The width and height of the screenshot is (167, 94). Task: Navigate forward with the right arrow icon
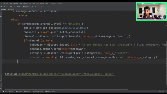coord(14,7)
